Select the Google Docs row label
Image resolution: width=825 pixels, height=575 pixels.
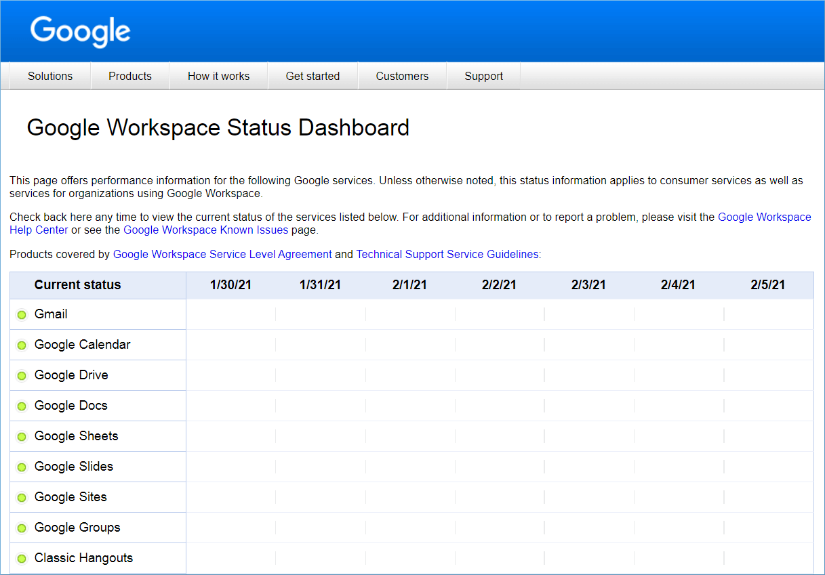71,406
